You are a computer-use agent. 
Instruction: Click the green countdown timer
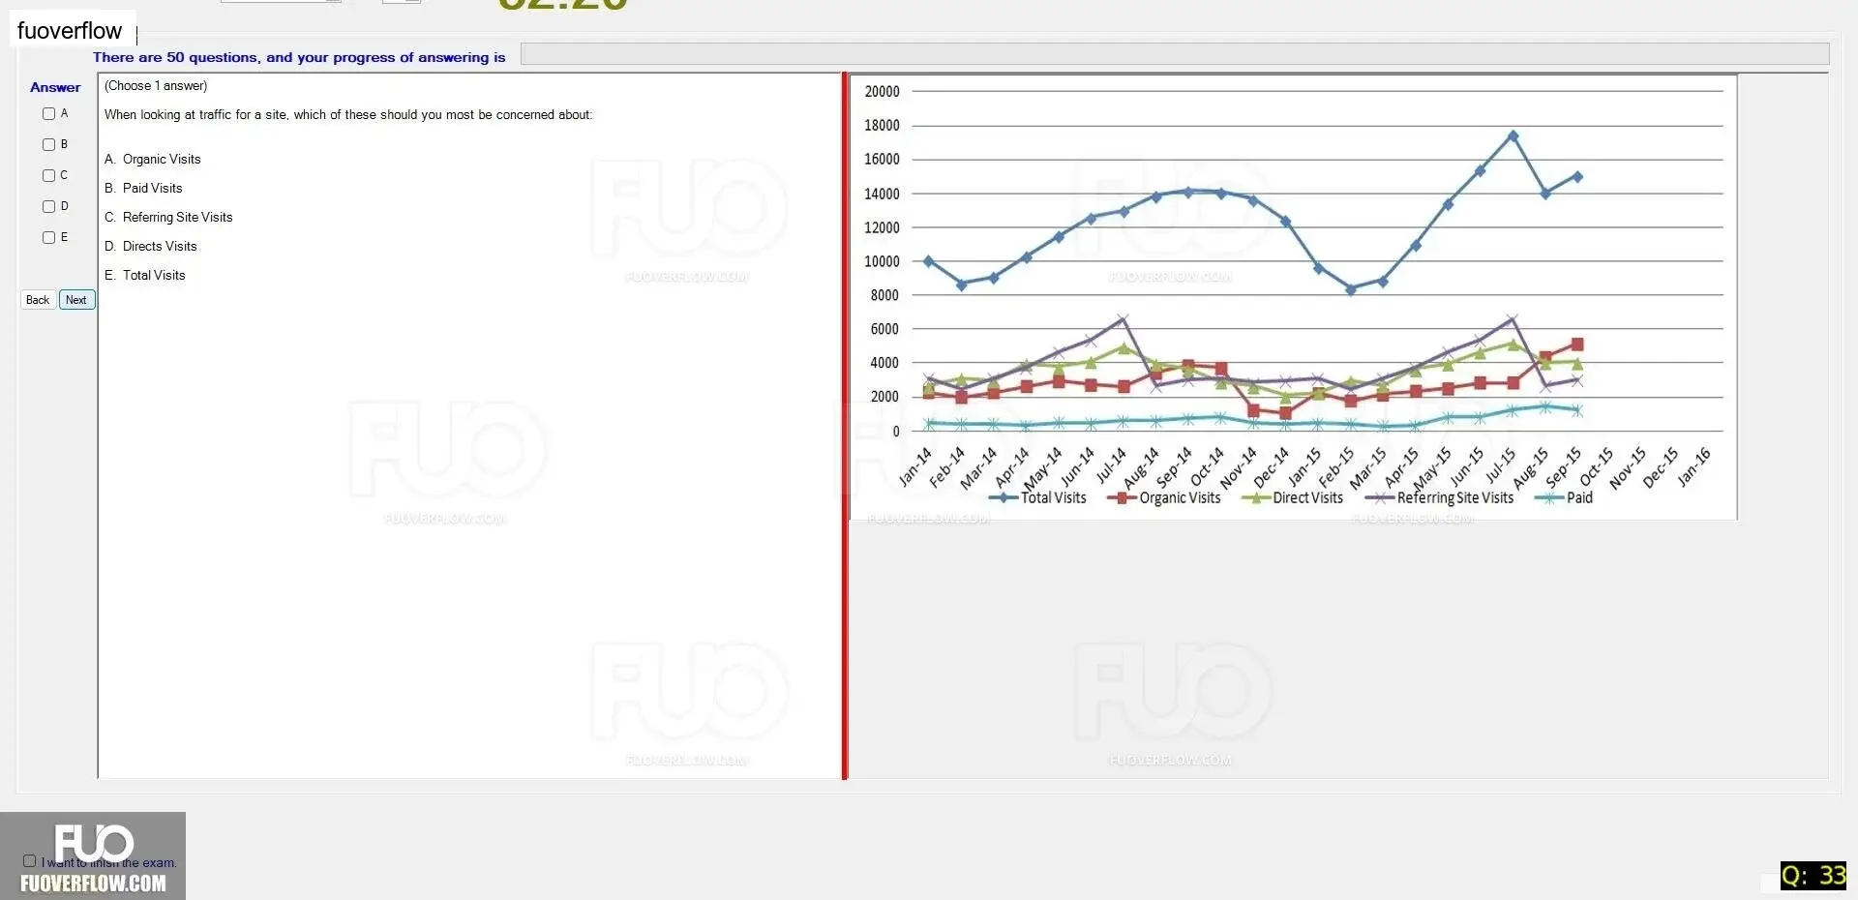(x=563, y=5)
